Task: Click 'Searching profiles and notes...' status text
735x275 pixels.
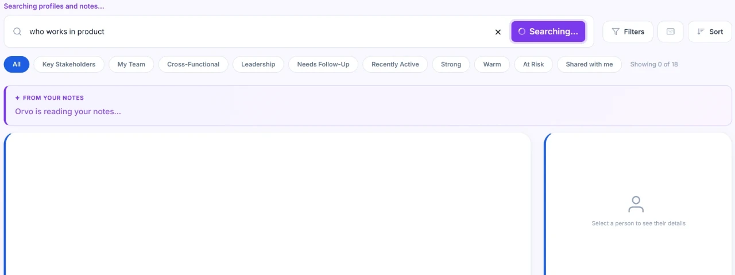Action: click(54, 6)
